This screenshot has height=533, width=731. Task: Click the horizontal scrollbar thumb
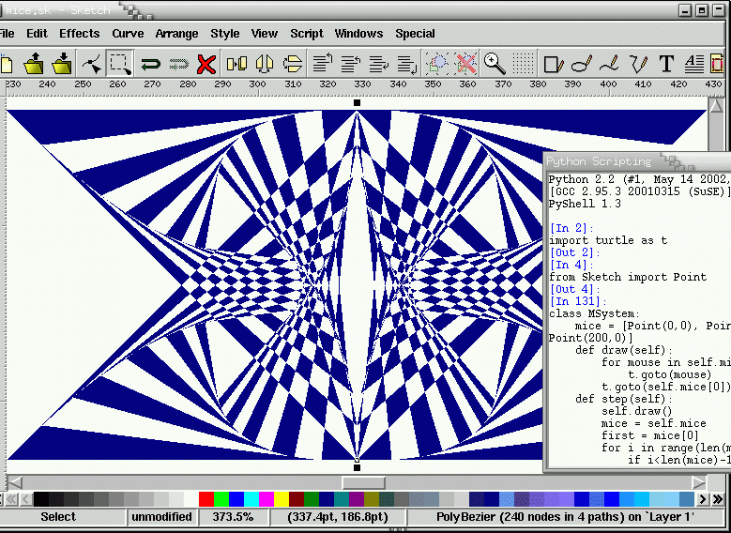tap(362, 482)
